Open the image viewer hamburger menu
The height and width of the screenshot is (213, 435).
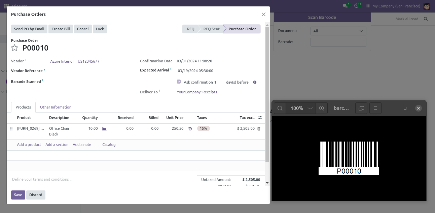point(375,108)
